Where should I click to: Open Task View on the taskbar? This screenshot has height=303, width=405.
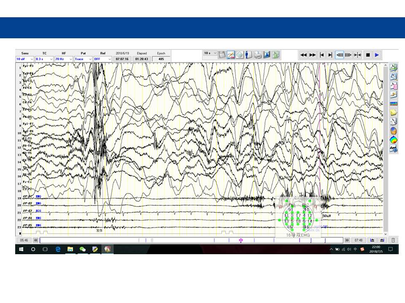(45, 249)
